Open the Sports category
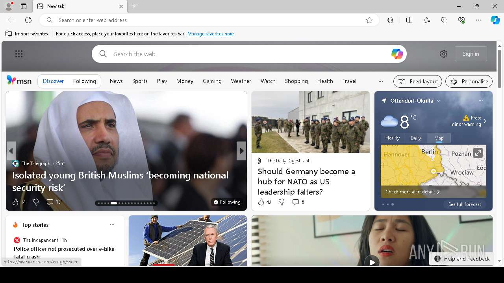 pyautogui.click(x=140, y=81)
